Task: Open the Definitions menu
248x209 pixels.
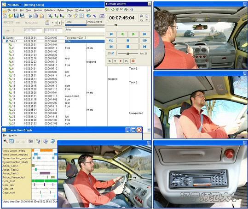Action: point(50,10)
